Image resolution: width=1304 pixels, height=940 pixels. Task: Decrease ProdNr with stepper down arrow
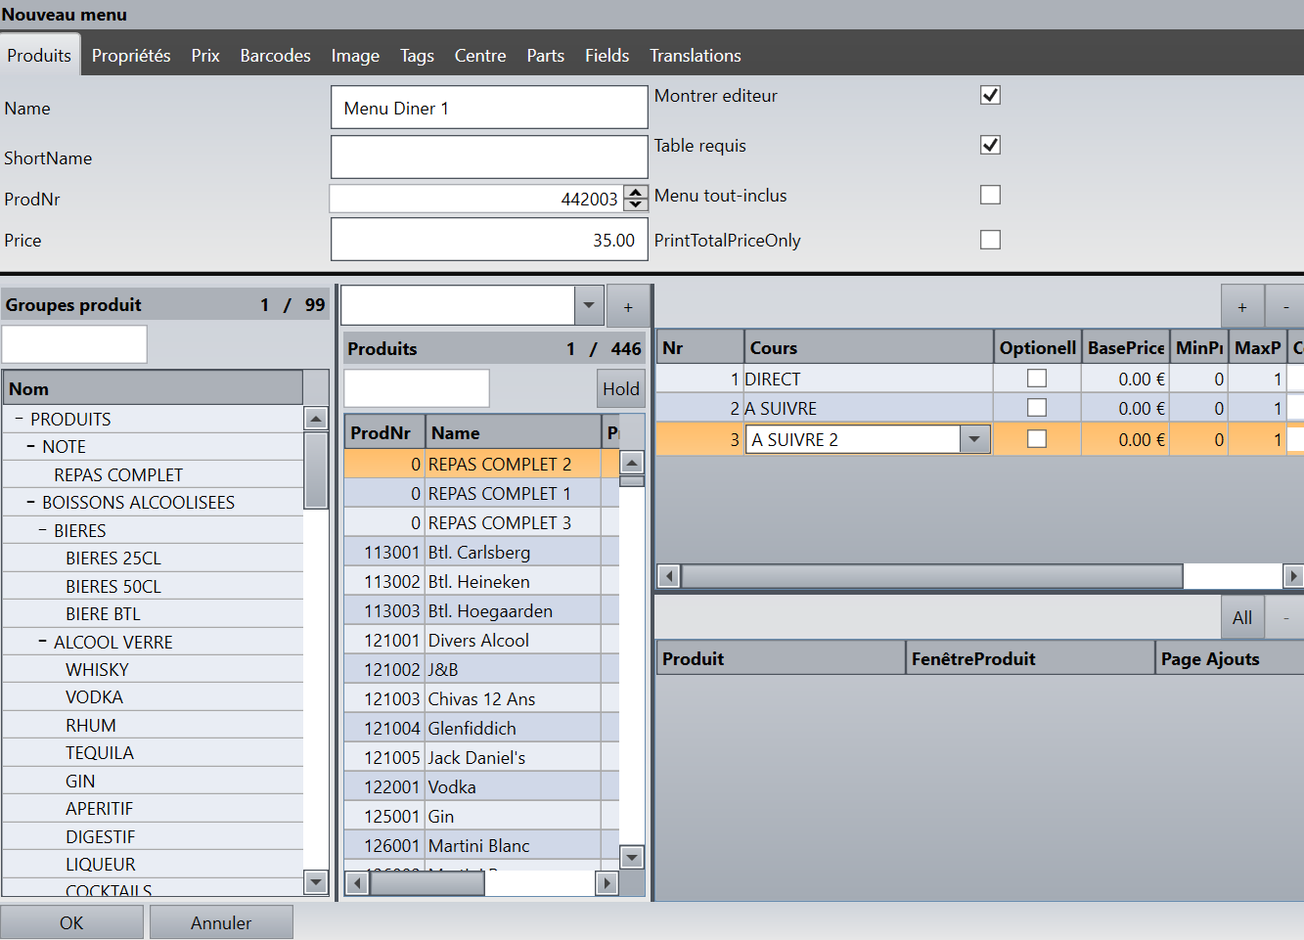[636, 204]
